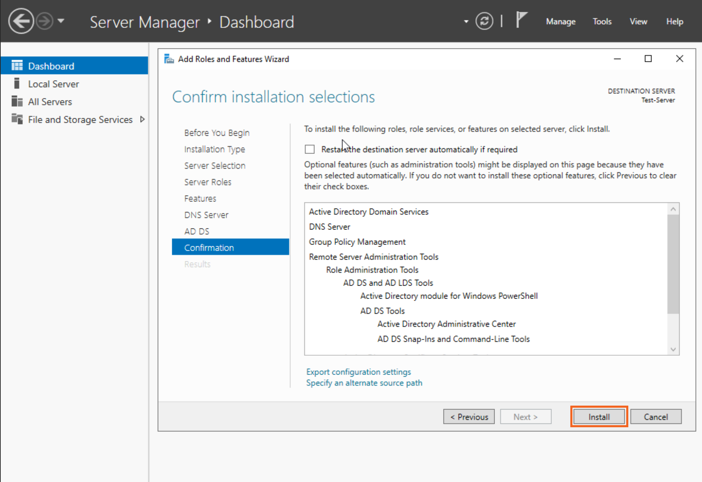Click the forward navigation arrow
This screenshot has width=702, height=482.
pos(44,21)
